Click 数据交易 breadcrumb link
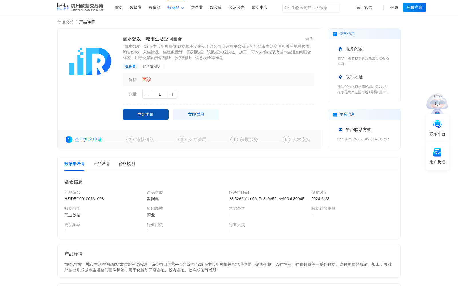Image resolution: width=458 pixels, height=286 pixels. 65,22
